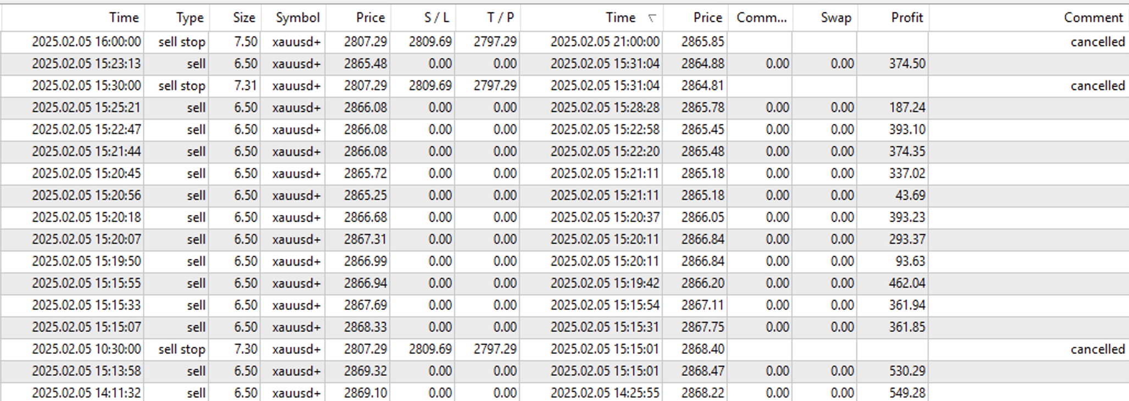The image size is (1129, 401).
Task: Click the cancelled comment on the 10:30:00 order
Action: (x=1097, y=349)
